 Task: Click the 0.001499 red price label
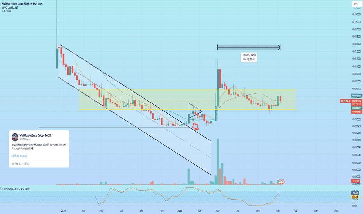[x=356, y=112]
